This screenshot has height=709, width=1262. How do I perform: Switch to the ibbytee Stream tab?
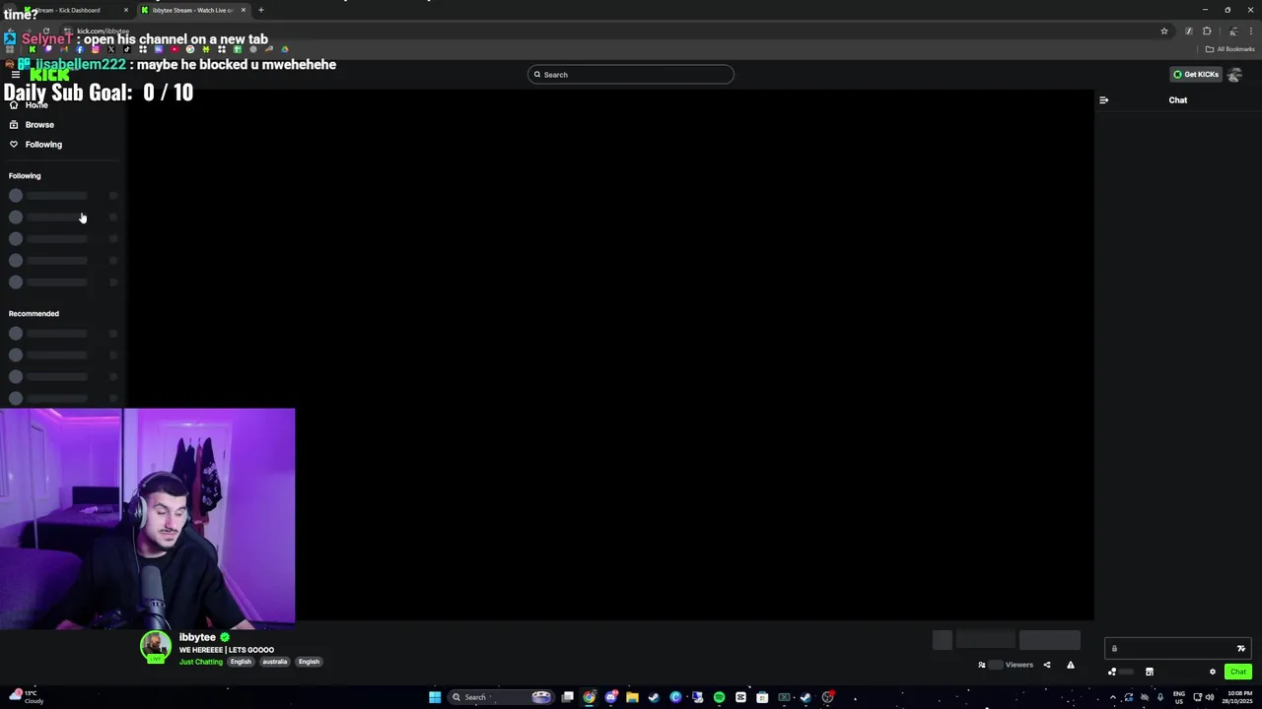click(x=192, y=10)
